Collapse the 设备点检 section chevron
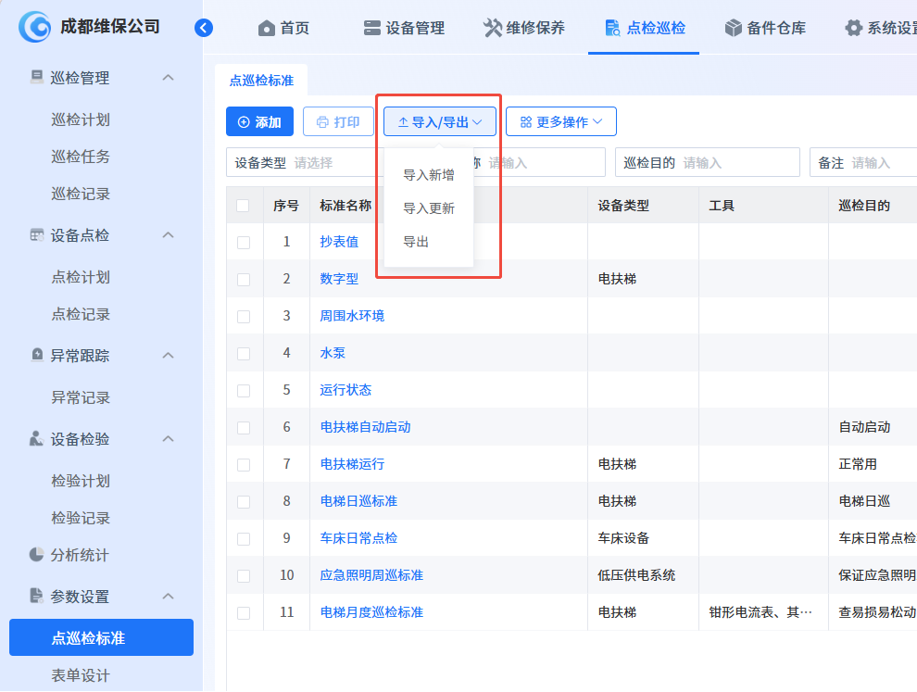 pos(168,234)
